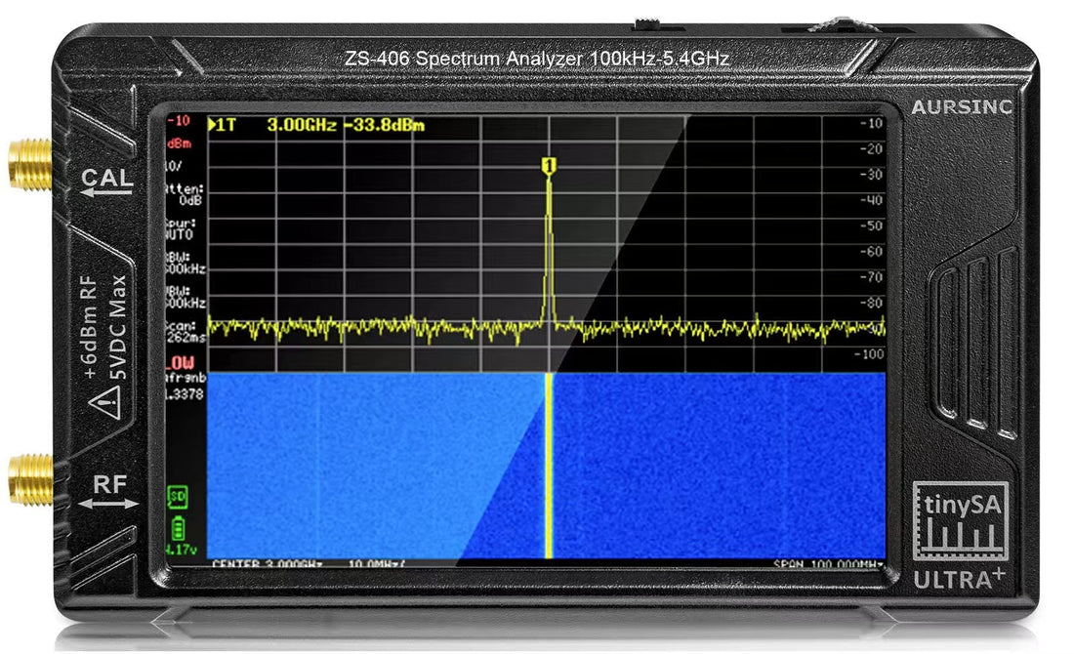Click the RF port double-arrow label
1074x654 pixels.
point(109,492)
